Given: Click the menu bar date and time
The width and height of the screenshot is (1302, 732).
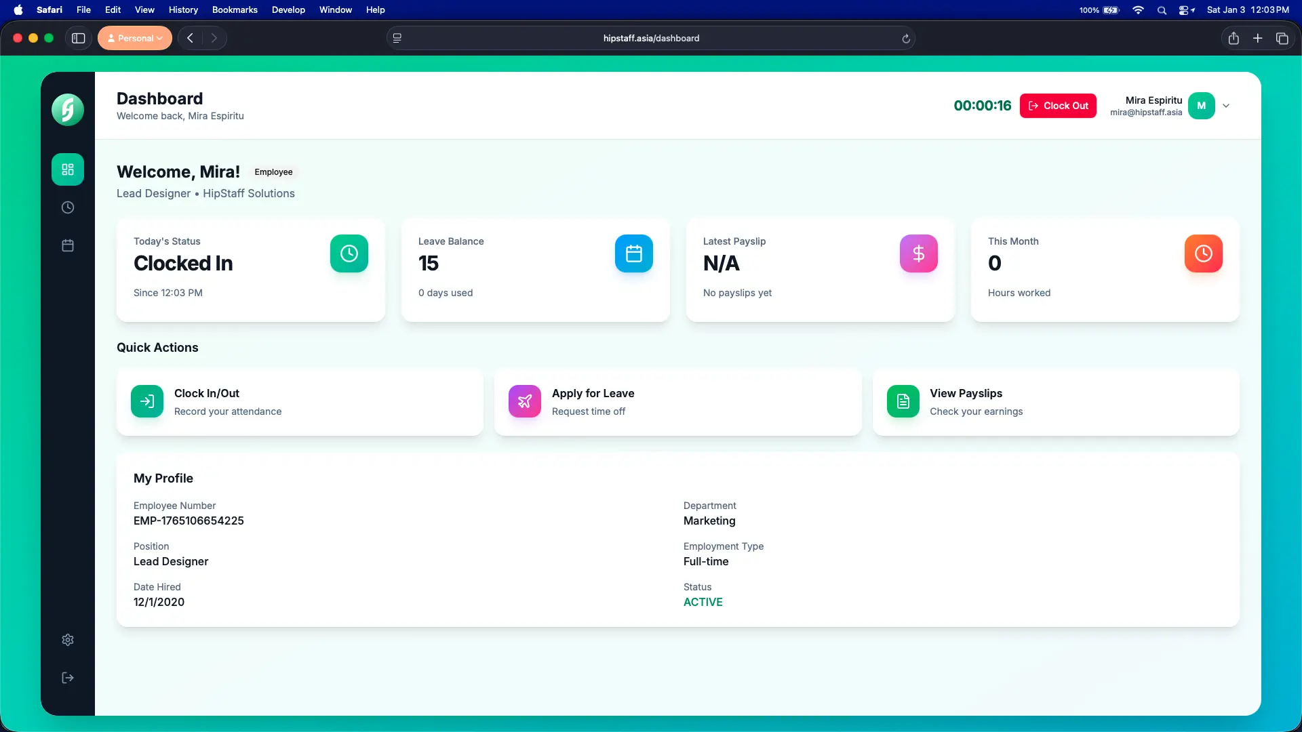Looking at the screenshot, I should tap(1248, 10).
